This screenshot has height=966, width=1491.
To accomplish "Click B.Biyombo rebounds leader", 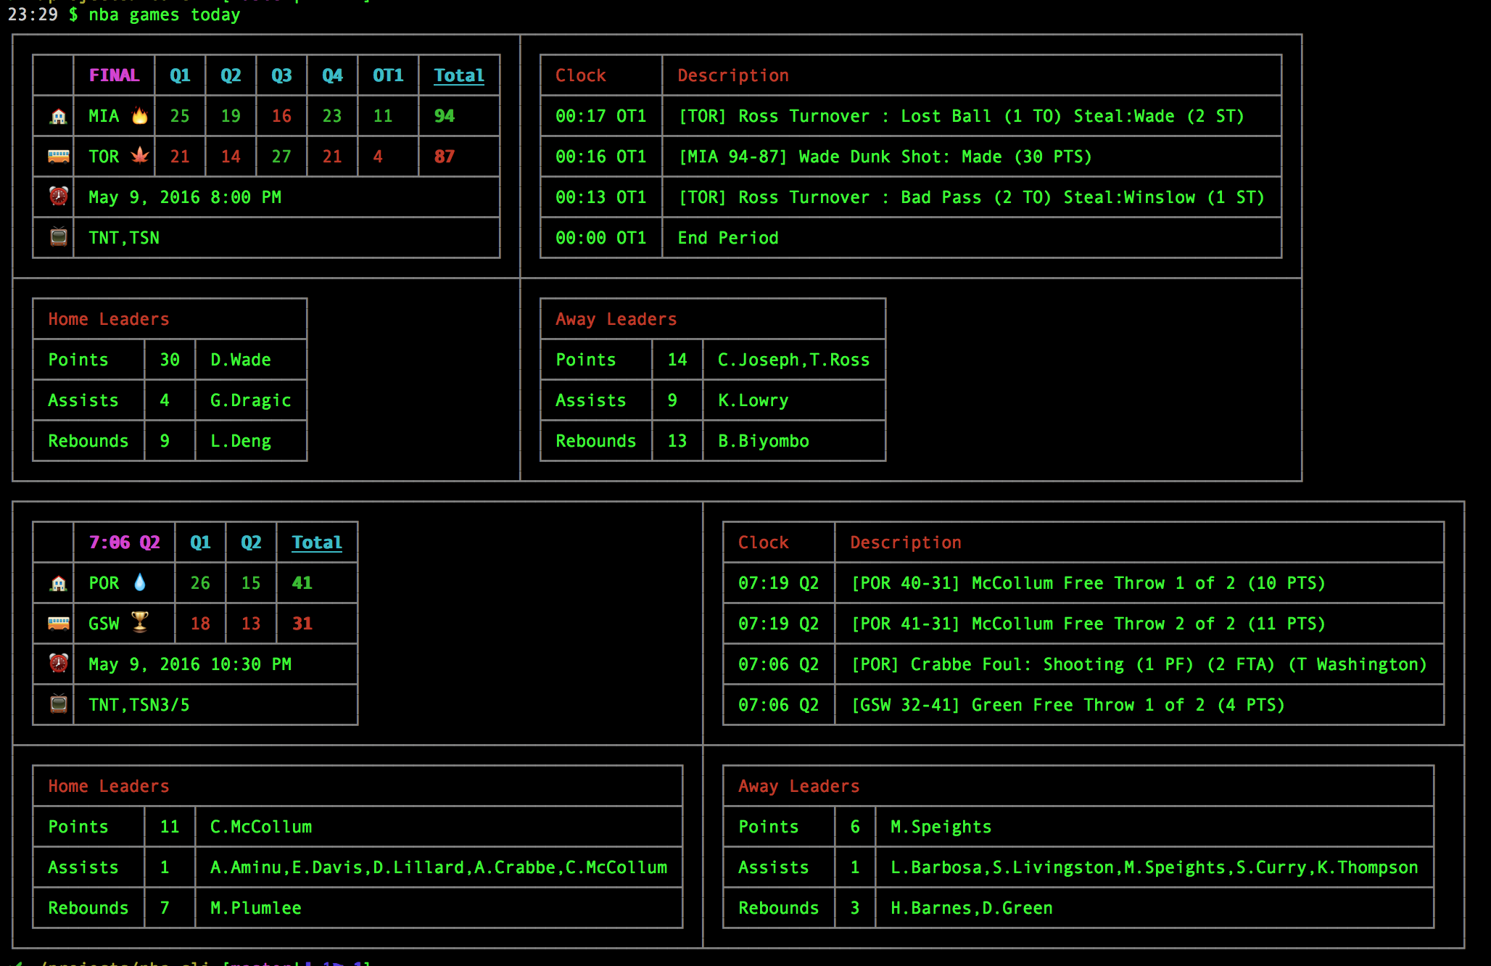I will point(764,441).
